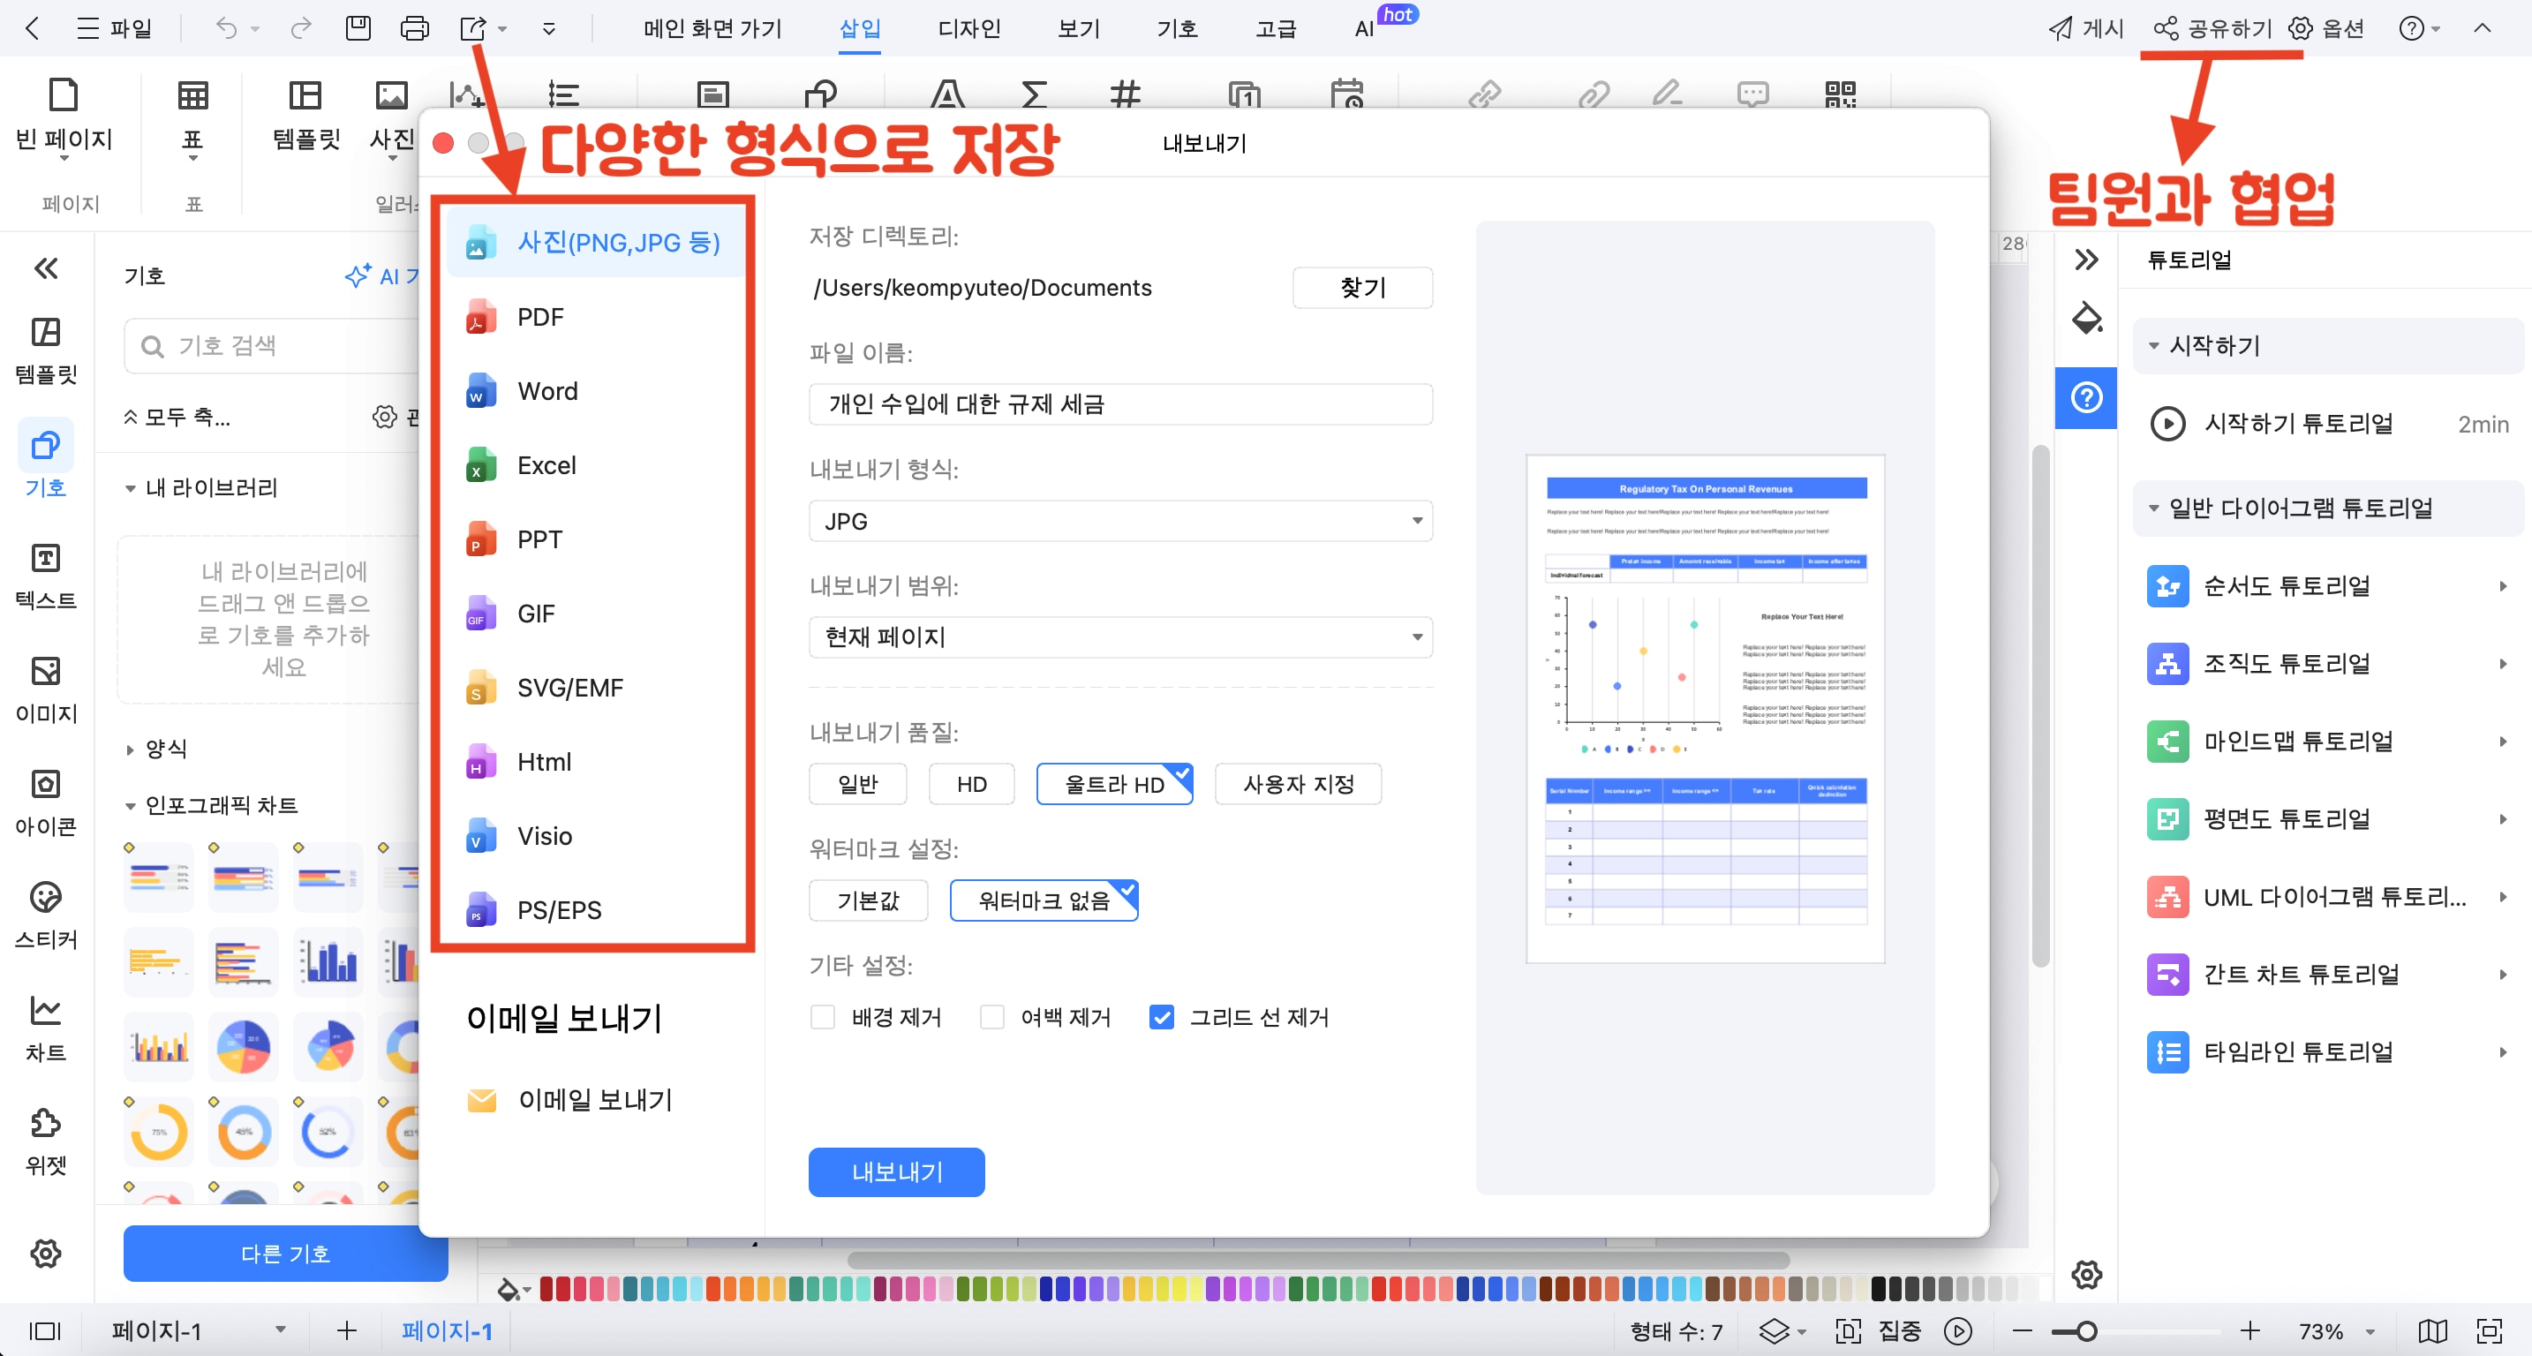
Task: Uncheck the 그리드 선 제거 option
Action: coord(1161,1017)
